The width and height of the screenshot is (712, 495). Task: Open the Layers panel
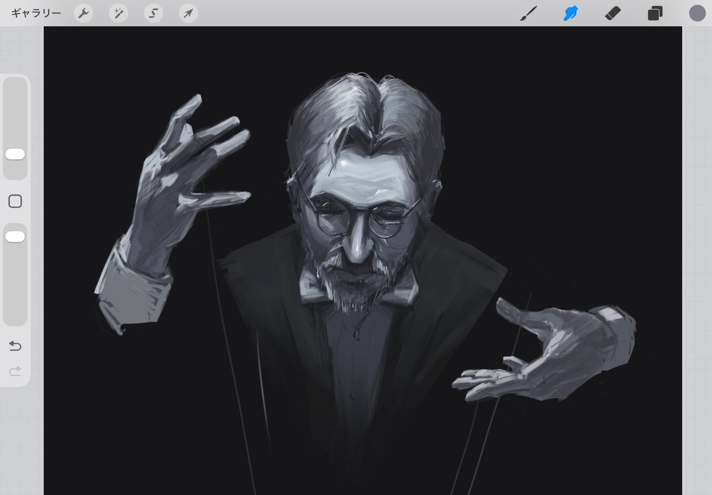[655, 13]
